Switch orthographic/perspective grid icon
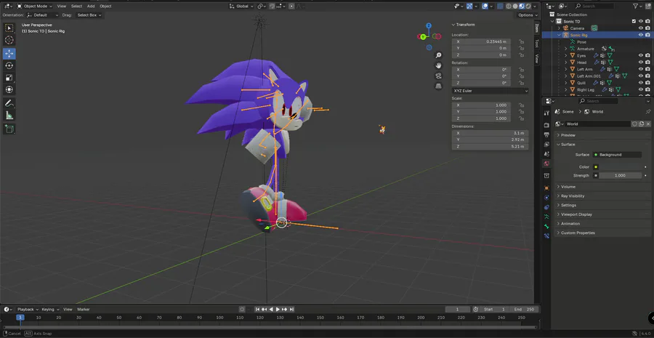654x338 pixels. tap(438, 86)
